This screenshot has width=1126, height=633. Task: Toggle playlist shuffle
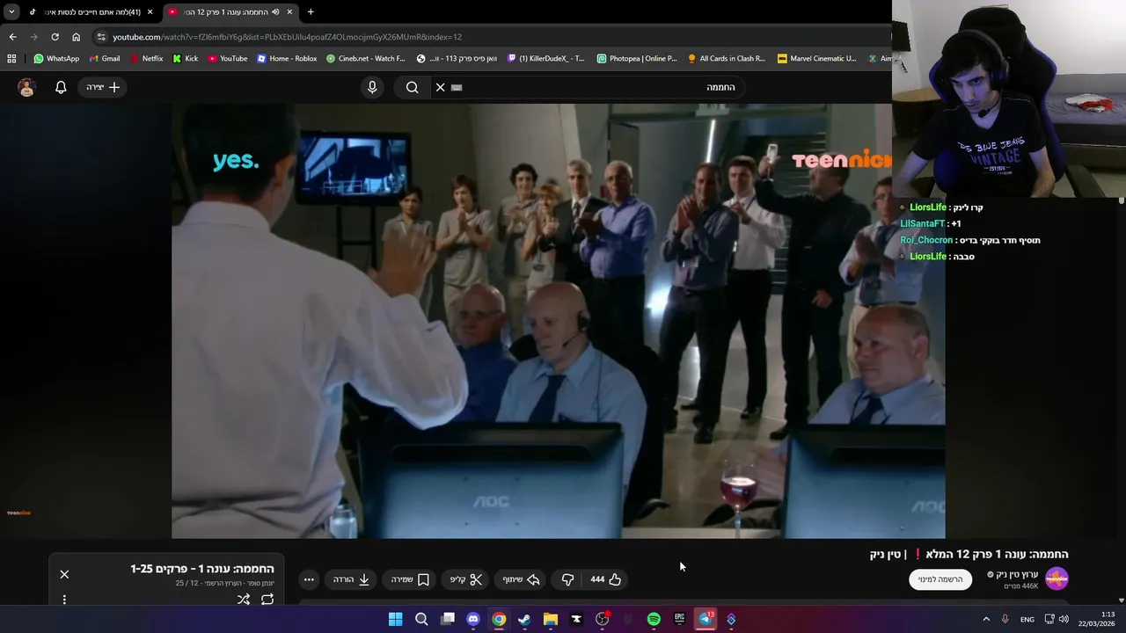[244, 600]
